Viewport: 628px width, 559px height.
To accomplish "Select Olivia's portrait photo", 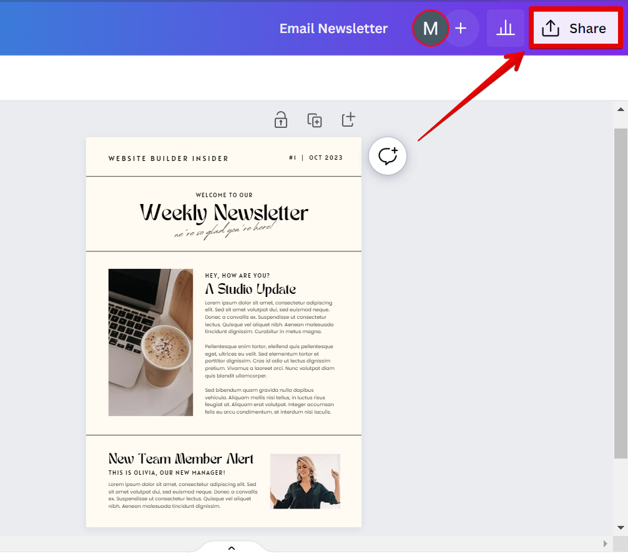I will (x=305, y=481).
